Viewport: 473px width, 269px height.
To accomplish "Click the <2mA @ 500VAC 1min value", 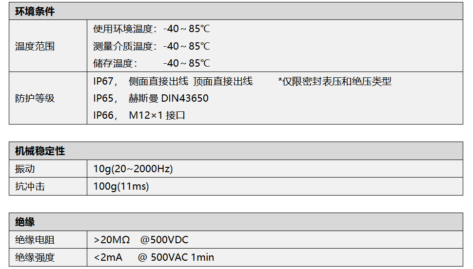I will pos(154,257).
